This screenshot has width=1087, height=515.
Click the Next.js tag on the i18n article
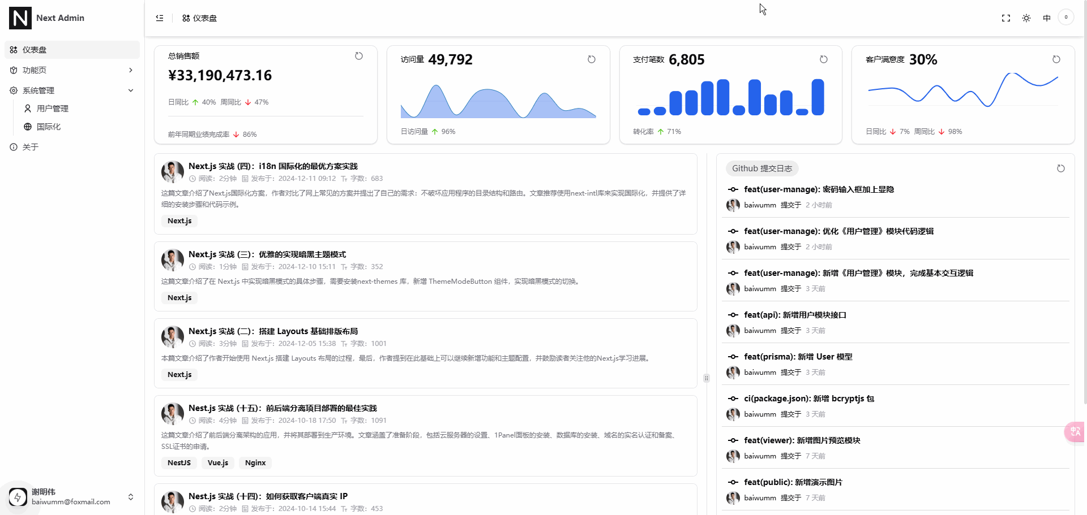179,221
